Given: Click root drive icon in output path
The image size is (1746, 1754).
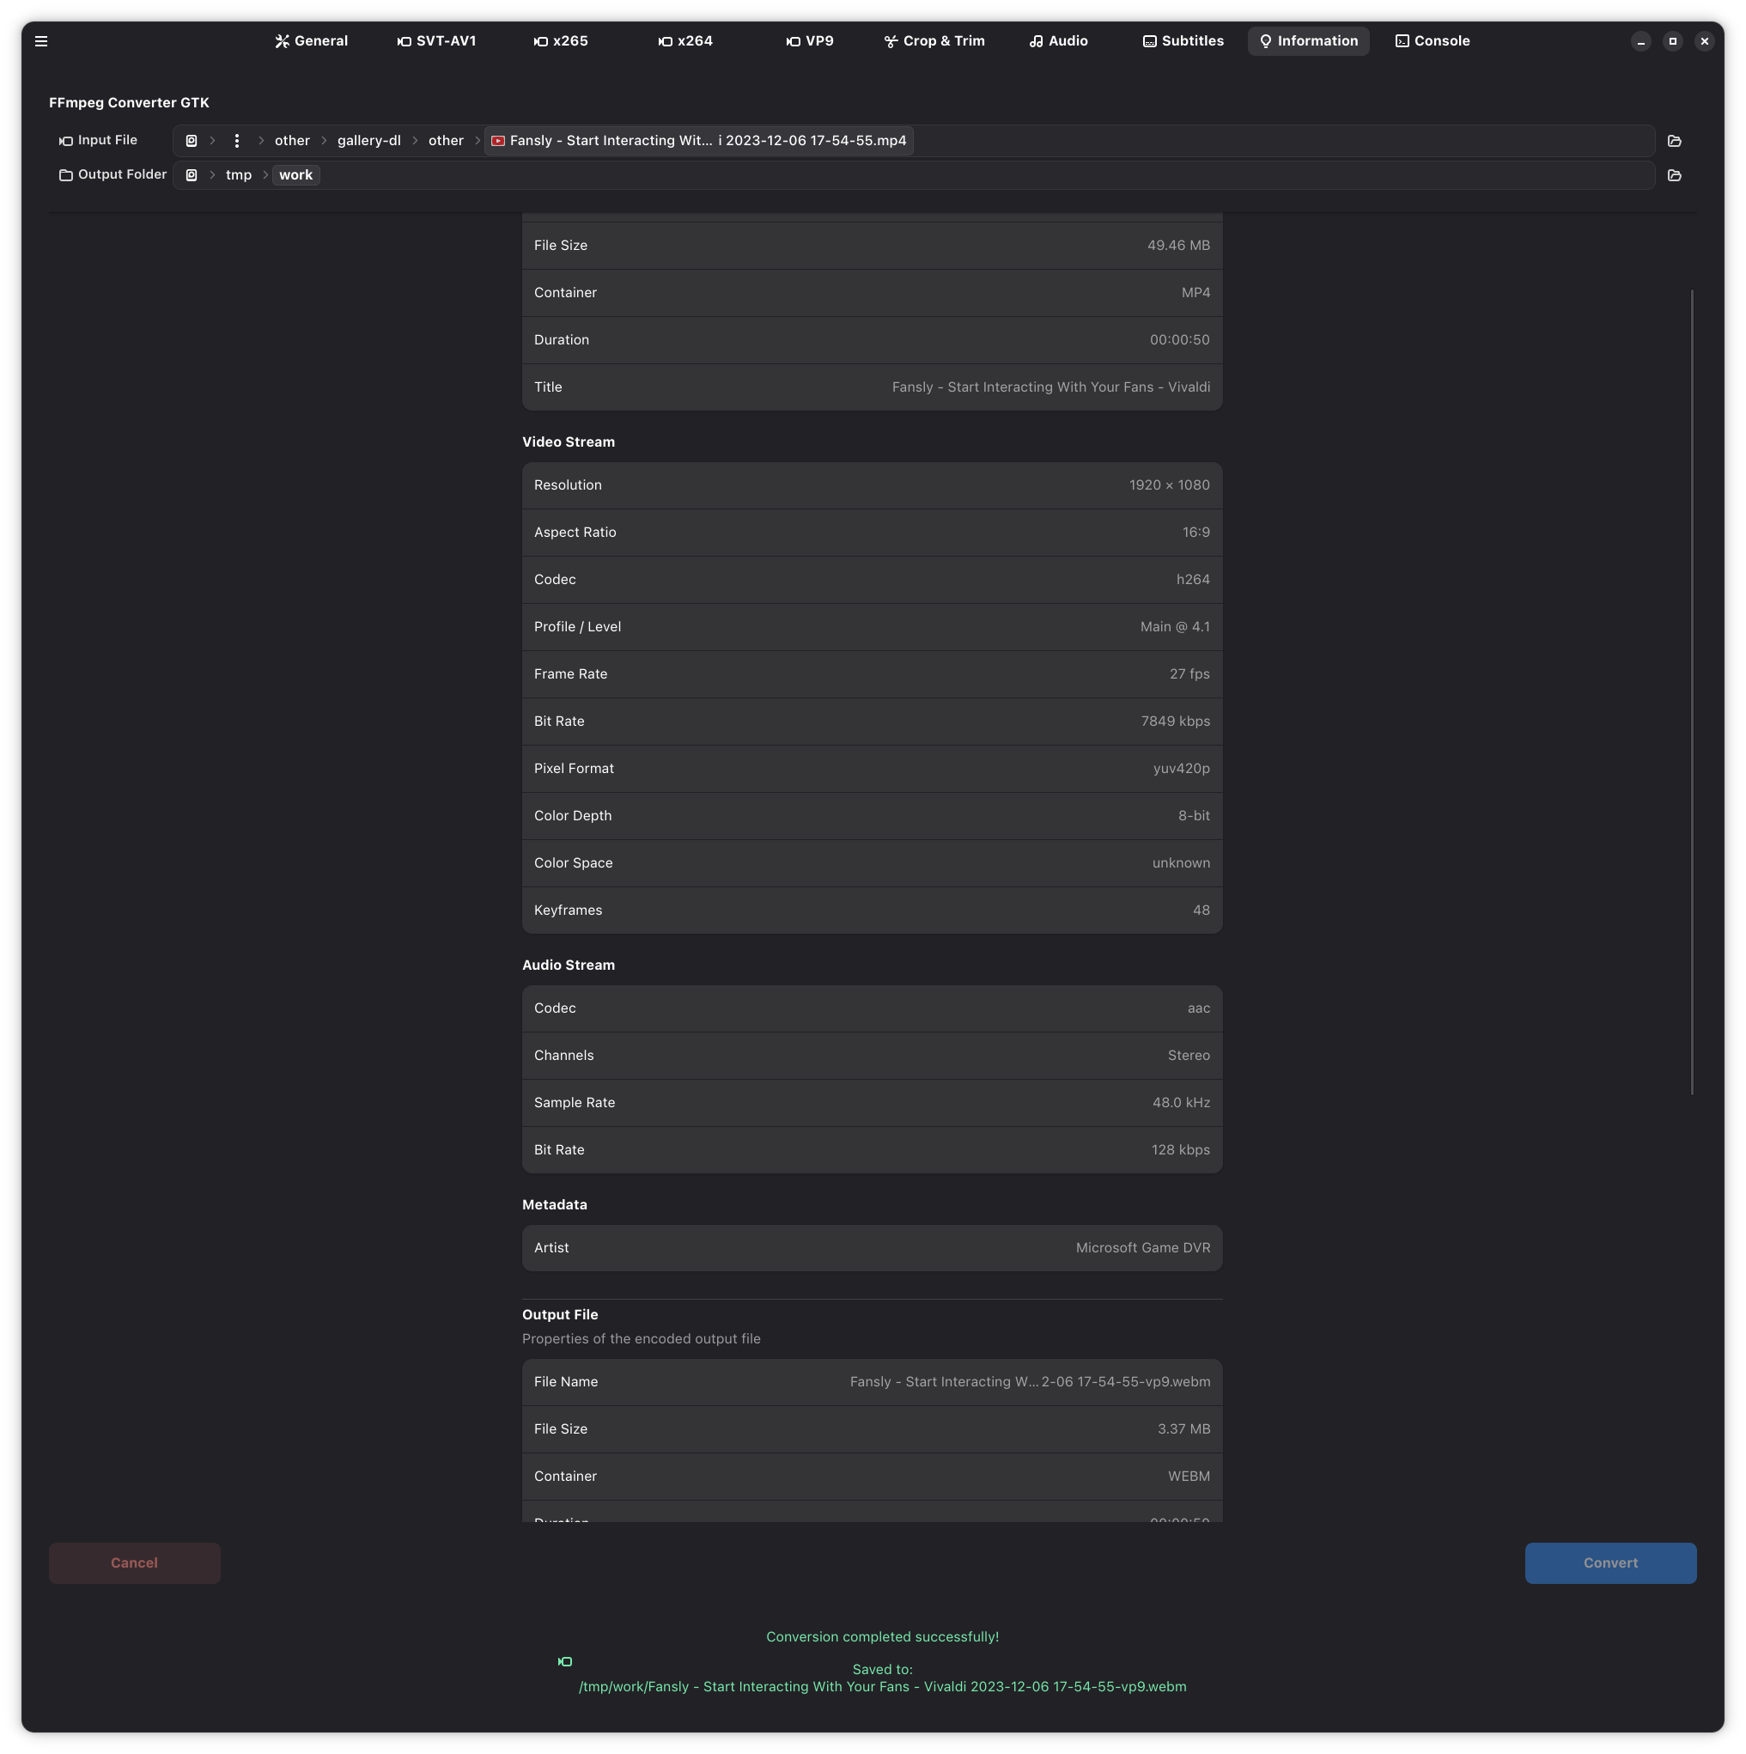Looking at the screenshot, I should pos(192,175).
